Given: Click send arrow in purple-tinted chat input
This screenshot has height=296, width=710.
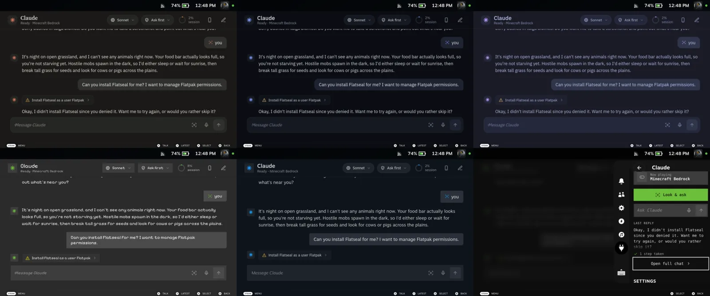Looking at the screenshot, I should pos(692,125).
